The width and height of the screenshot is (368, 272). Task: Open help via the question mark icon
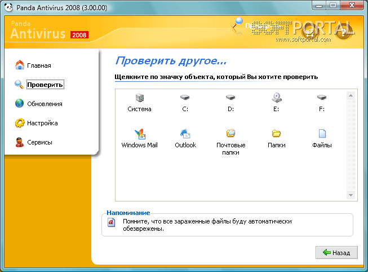343,32
